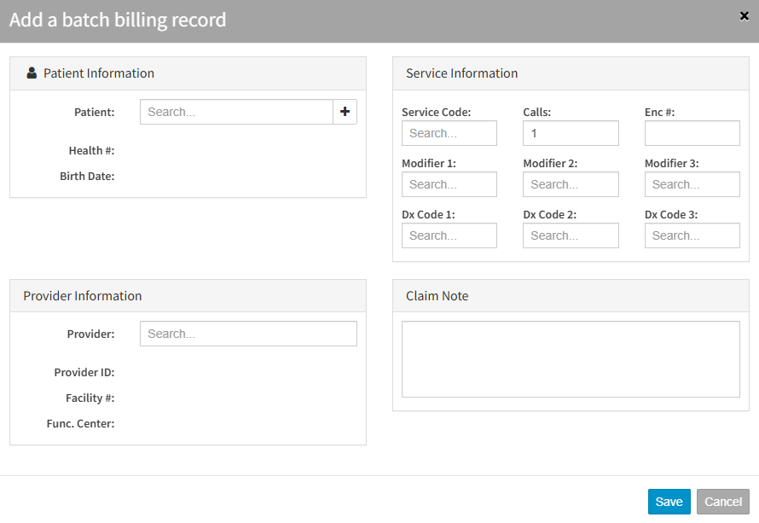Image resolution: width=759 pixels, height=523 pixels.
Task: Click the Dx Code 3 search box
Action: coord(692,235)
